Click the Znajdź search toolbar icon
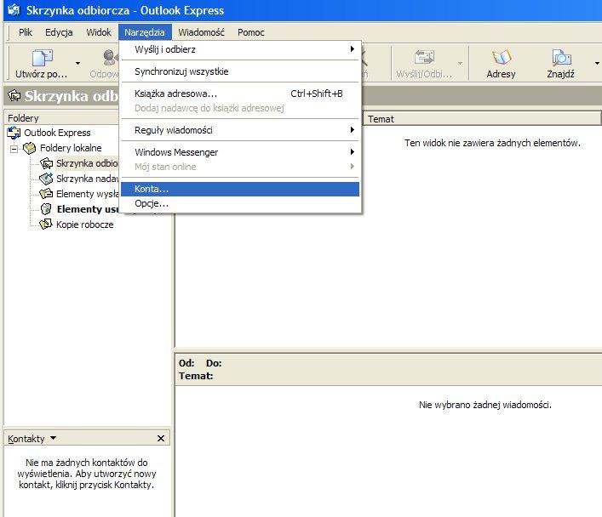This screenshot has height=517, width=602. click(x=560, y=59)
